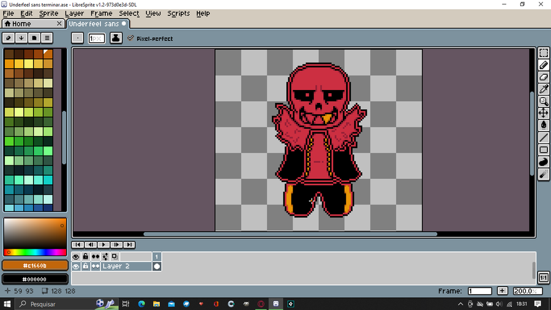
Task: Open the Select menu
Action: 129,13
